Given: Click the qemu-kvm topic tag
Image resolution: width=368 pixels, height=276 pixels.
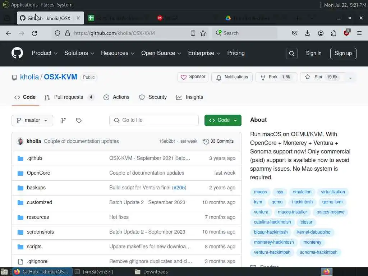Looking at the screenshot, I should [332, 202].
